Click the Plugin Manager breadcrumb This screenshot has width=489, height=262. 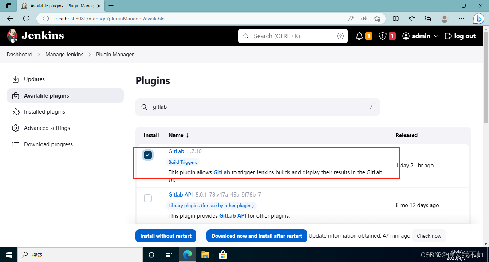point(115,55)
